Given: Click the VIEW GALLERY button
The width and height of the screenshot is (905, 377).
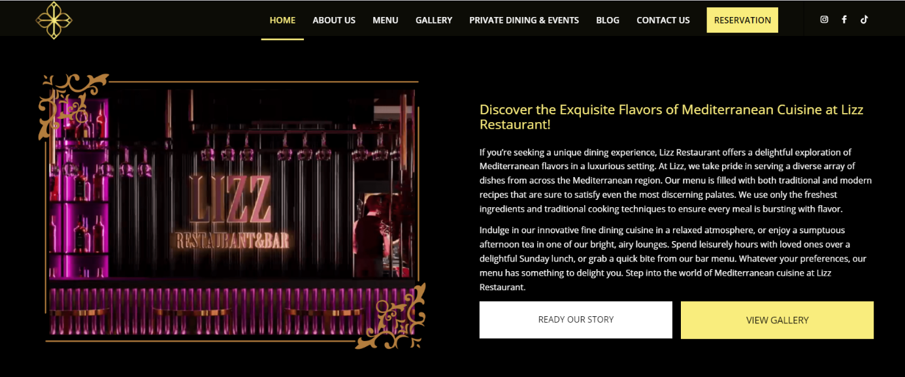Looking at the screenshot, I should point(777,320).
